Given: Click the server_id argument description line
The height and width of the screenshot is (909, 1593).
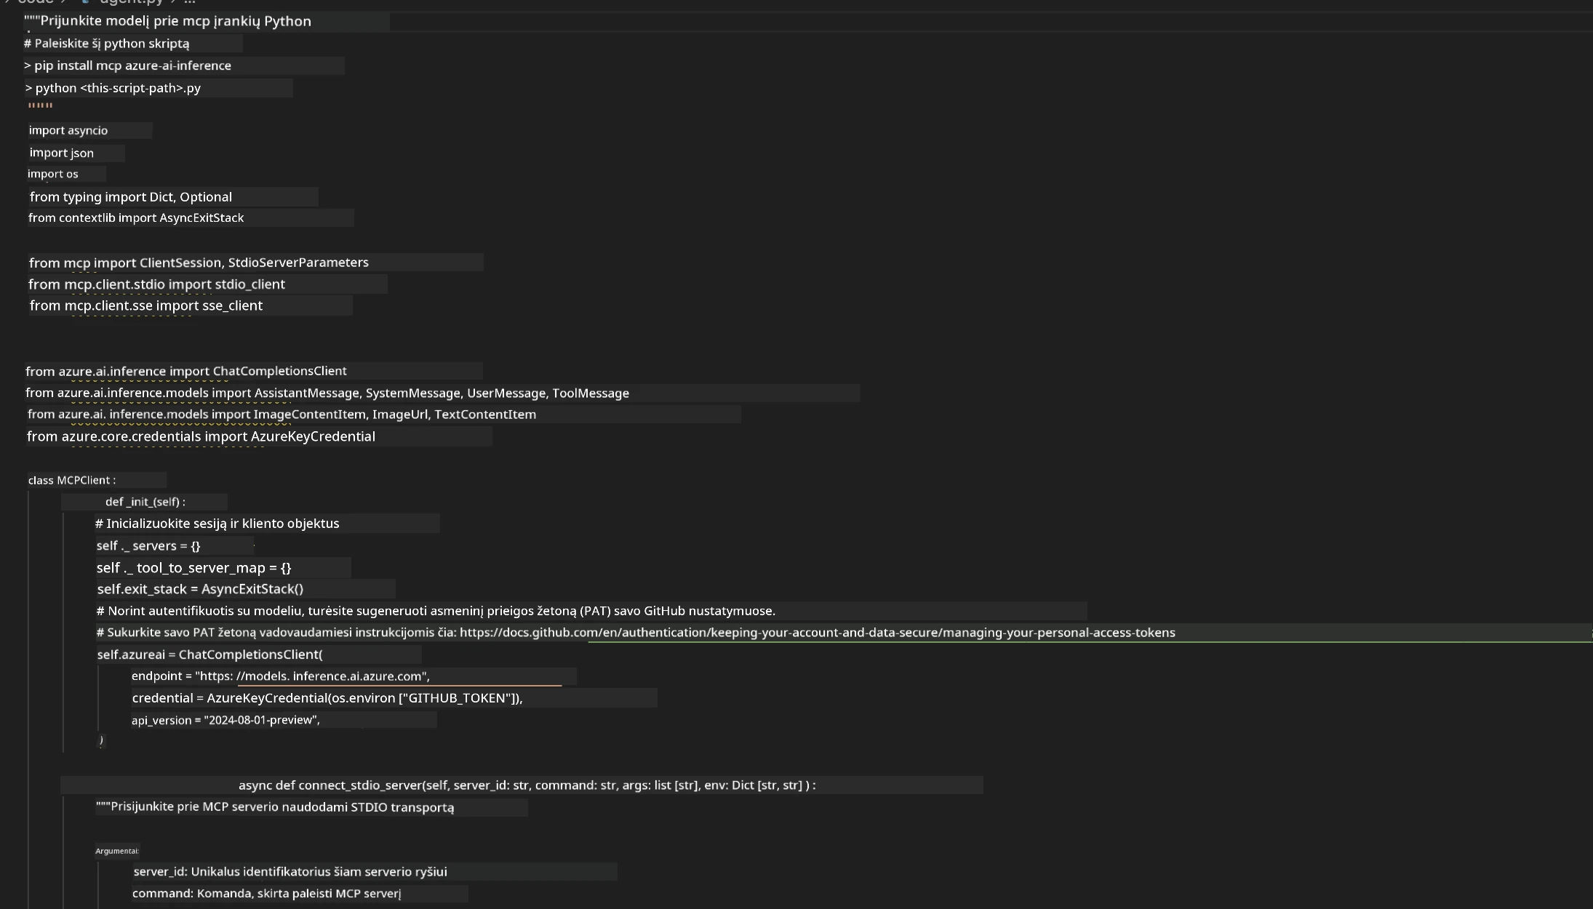Looking at the screenshot, I should [290, 872].
